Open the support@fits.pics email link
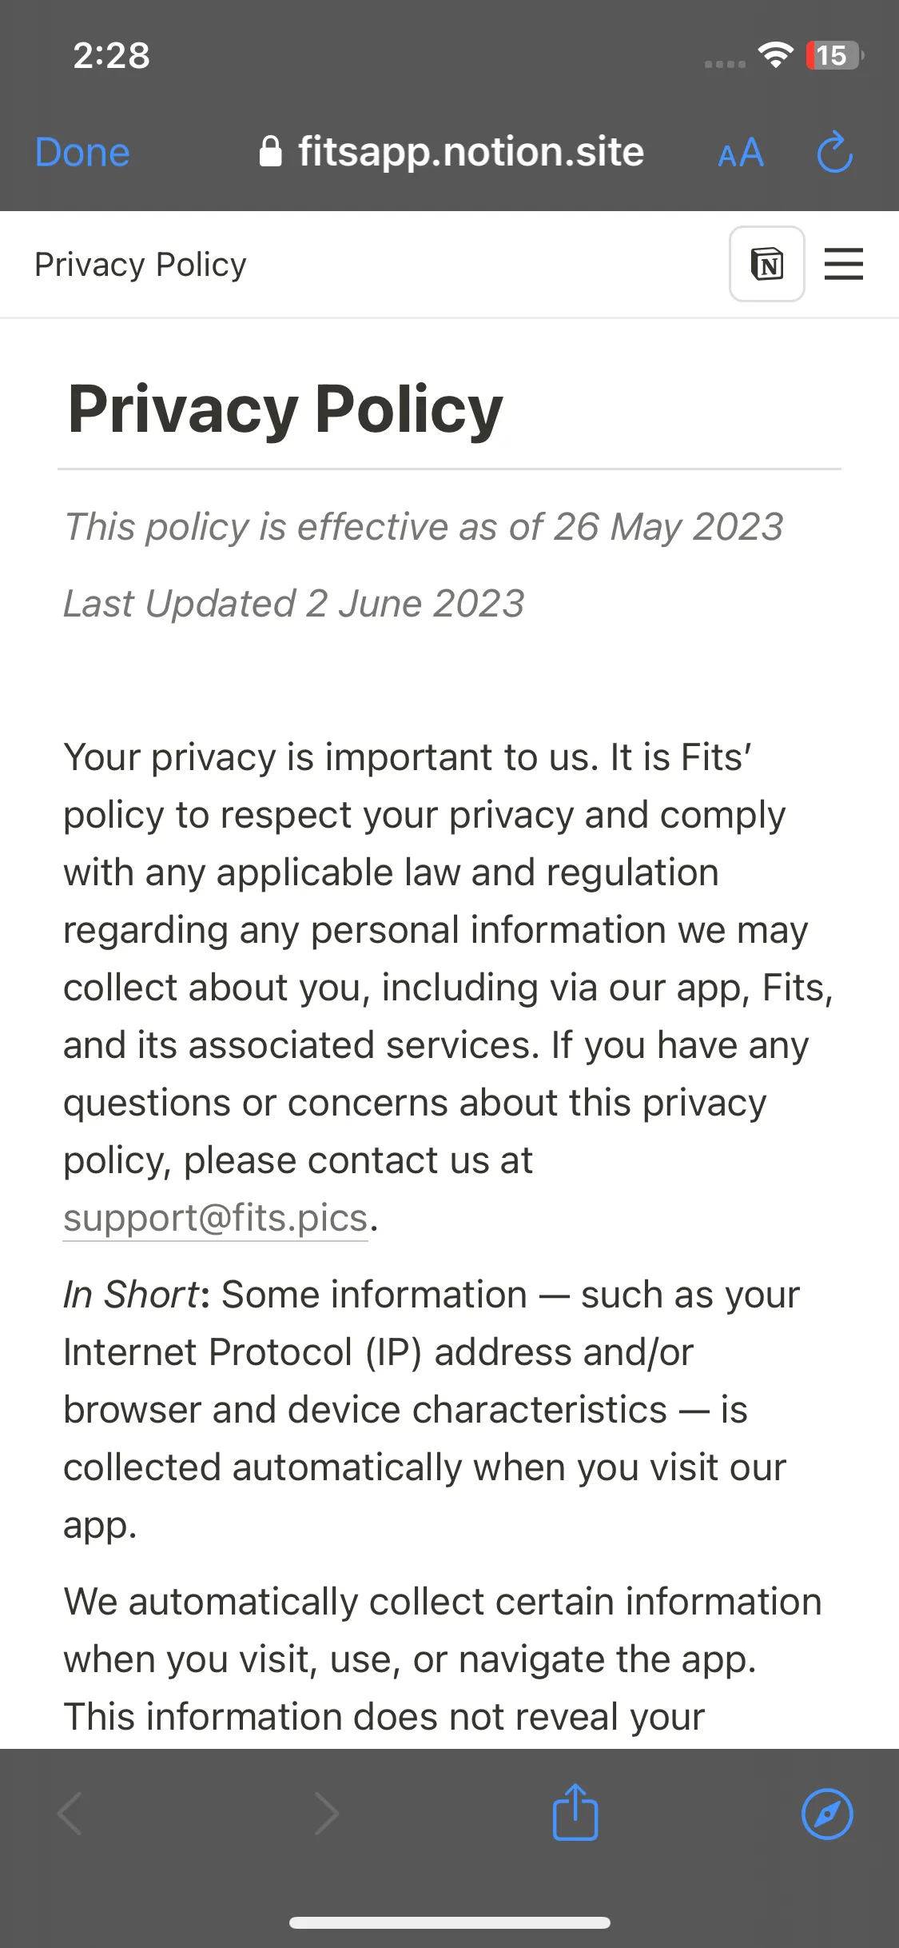Screen dimensions: 899x1948 coord(216,1218)
